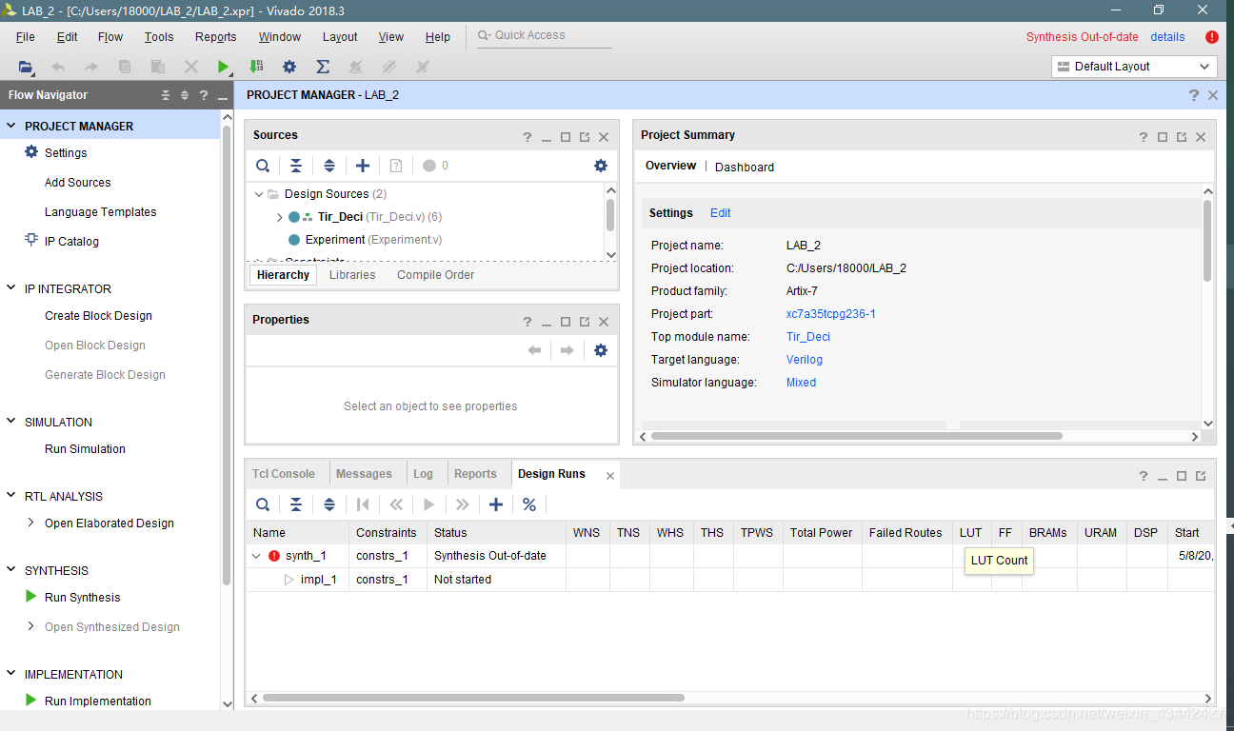
Task: Click Run Implementation
Action: 98,701
